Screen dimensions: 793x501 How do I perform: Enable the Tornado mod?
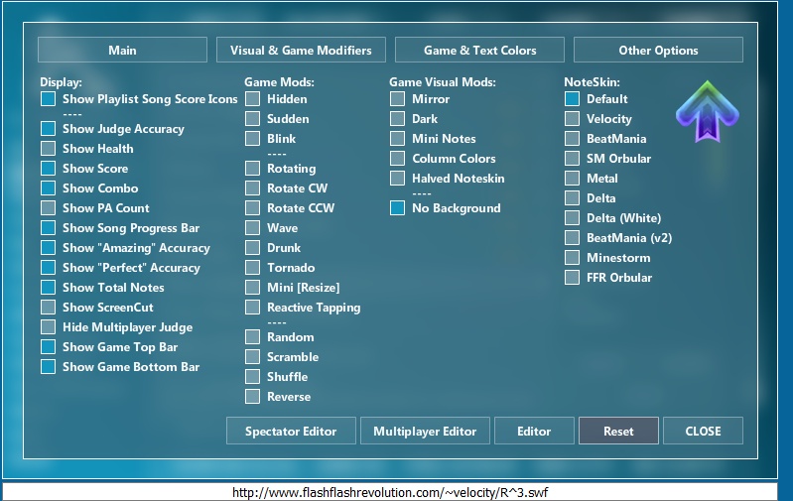point(252,268)
